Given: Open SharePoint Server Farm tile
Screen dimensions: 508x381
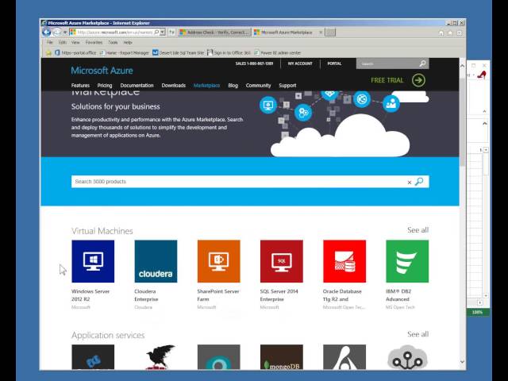Looking at the screenshot, I should (219, 261).
